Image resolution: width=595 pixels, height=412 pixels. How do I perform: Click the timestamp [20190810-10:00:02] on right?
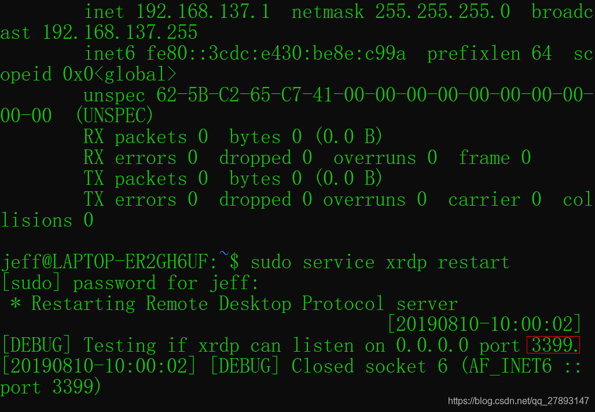pos(484,324)
